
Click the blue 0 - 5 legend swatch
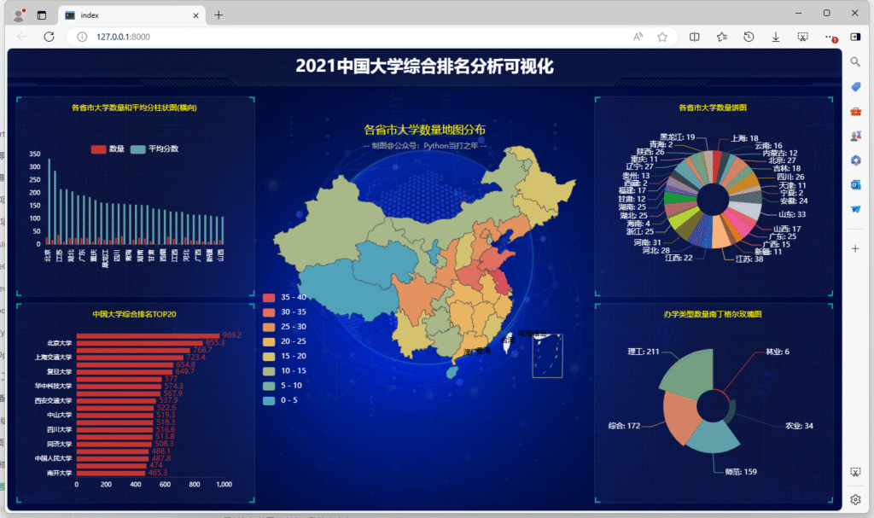[269, 399]
